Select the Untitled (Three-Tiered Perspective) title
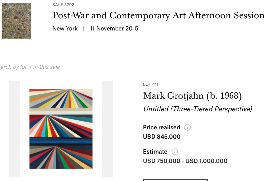The height and width of the screenshot is (181, 266). (198, 109)
